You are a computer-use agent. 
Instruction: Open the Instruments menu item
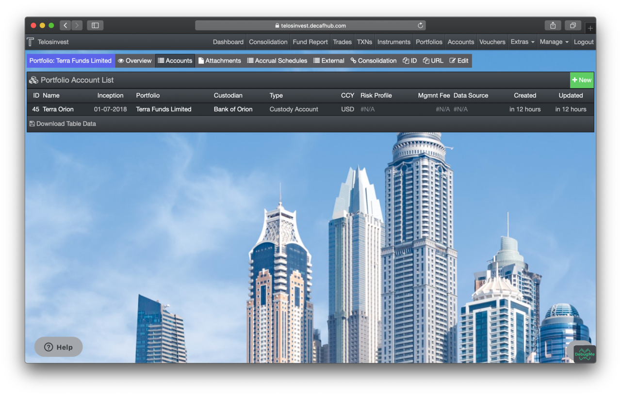coord(393,42)
